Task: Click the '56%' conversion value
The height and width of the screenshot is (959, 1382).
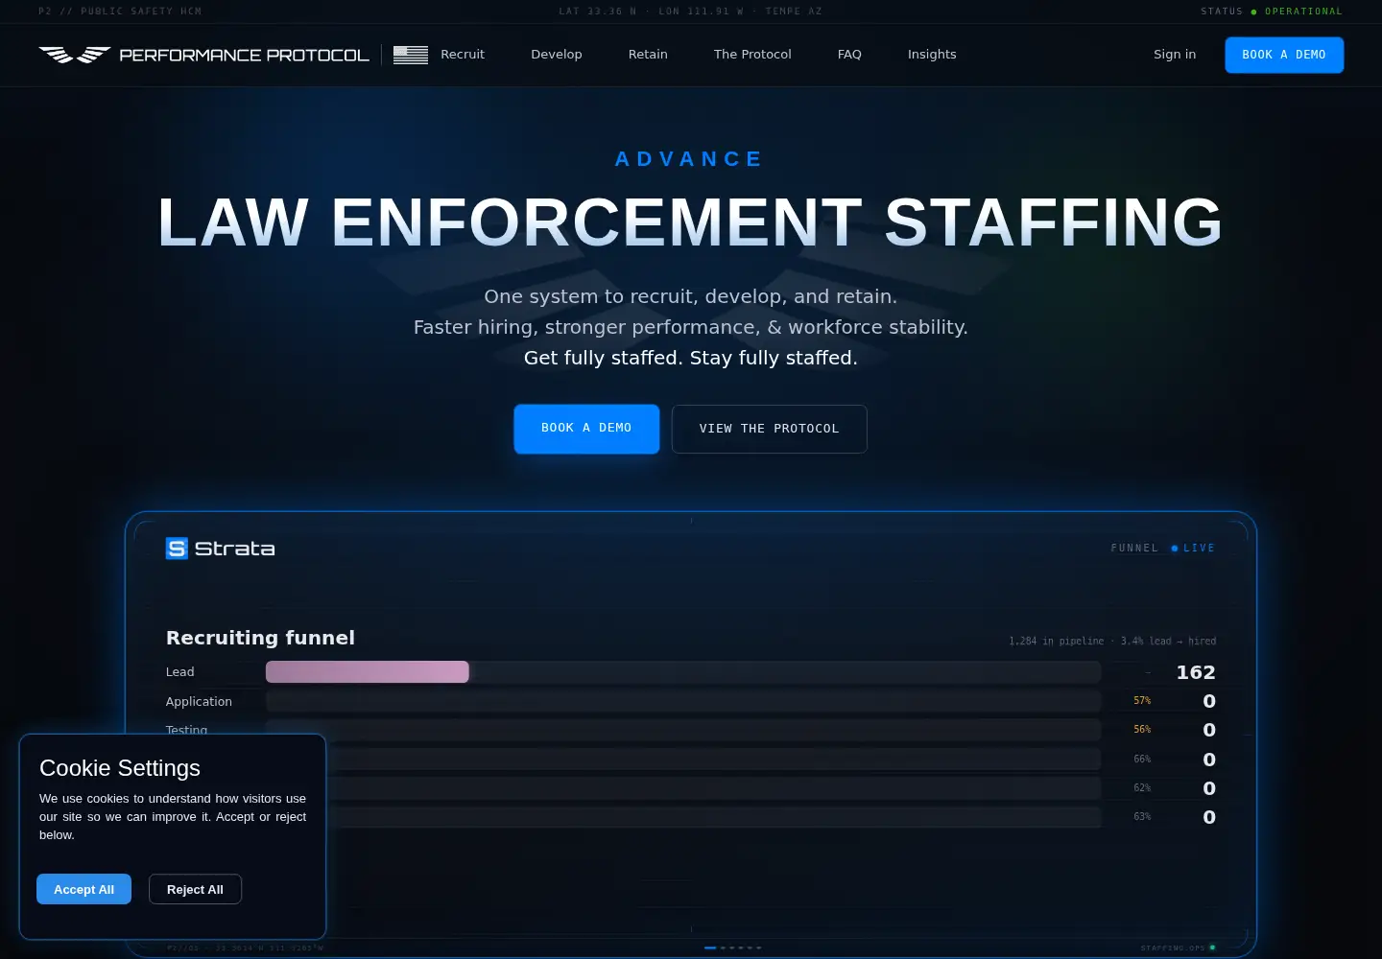Action: 1142,730
